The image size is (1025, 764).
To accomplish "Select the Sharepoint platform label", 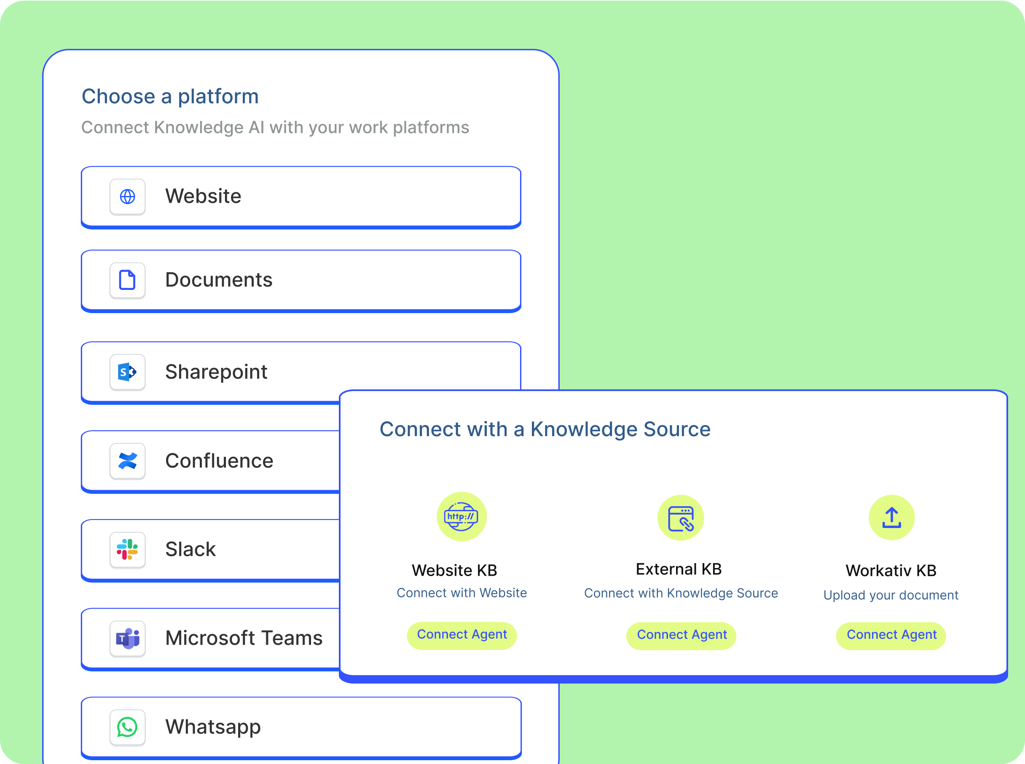I will (x=216, y=372).
